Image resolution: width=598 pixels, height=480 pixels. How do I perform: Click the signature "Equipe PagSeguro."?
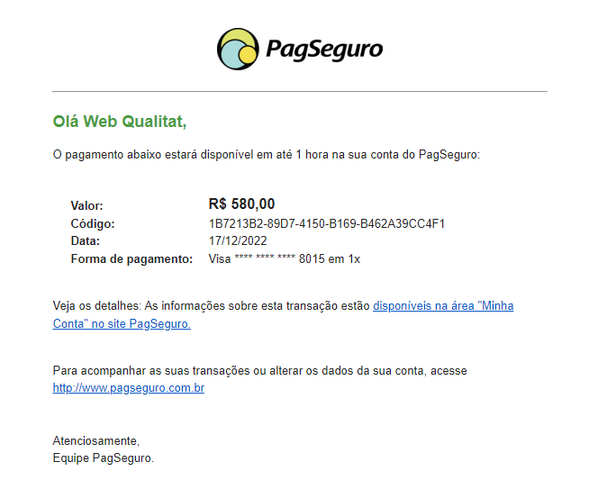(104, 457)
